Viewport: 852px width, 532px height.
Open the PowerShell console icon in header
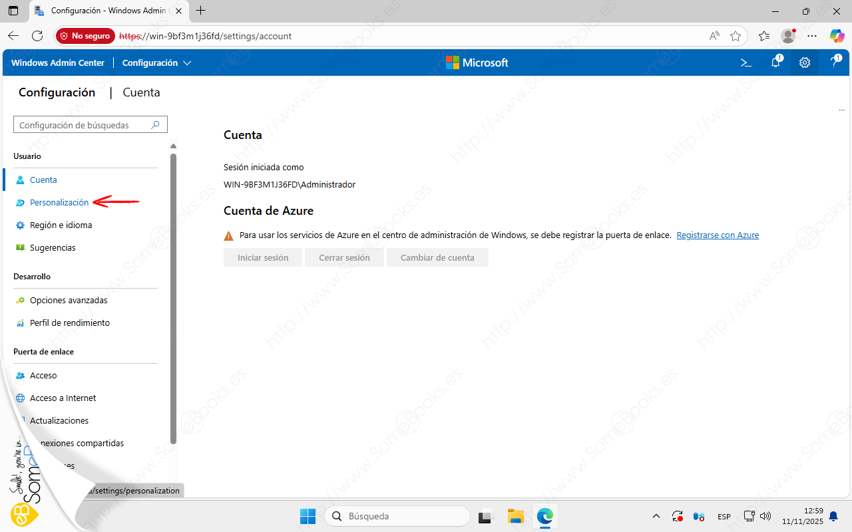746,63
